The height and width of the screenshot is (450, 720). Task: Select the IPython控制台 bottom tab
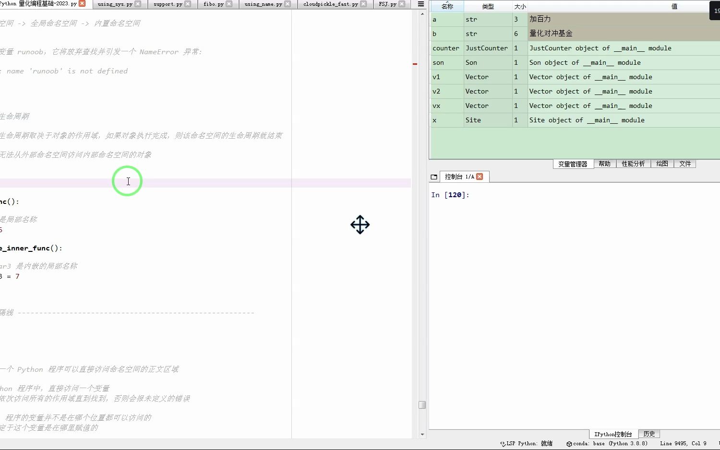click(613, 434)
